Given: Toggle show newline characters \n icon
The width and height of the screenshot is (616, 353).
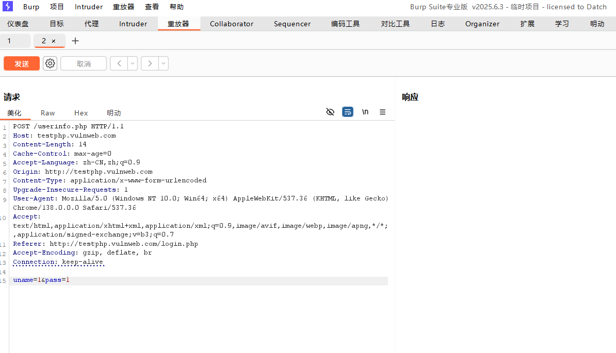Looking at the screenshot, I should tap(365, 112).
